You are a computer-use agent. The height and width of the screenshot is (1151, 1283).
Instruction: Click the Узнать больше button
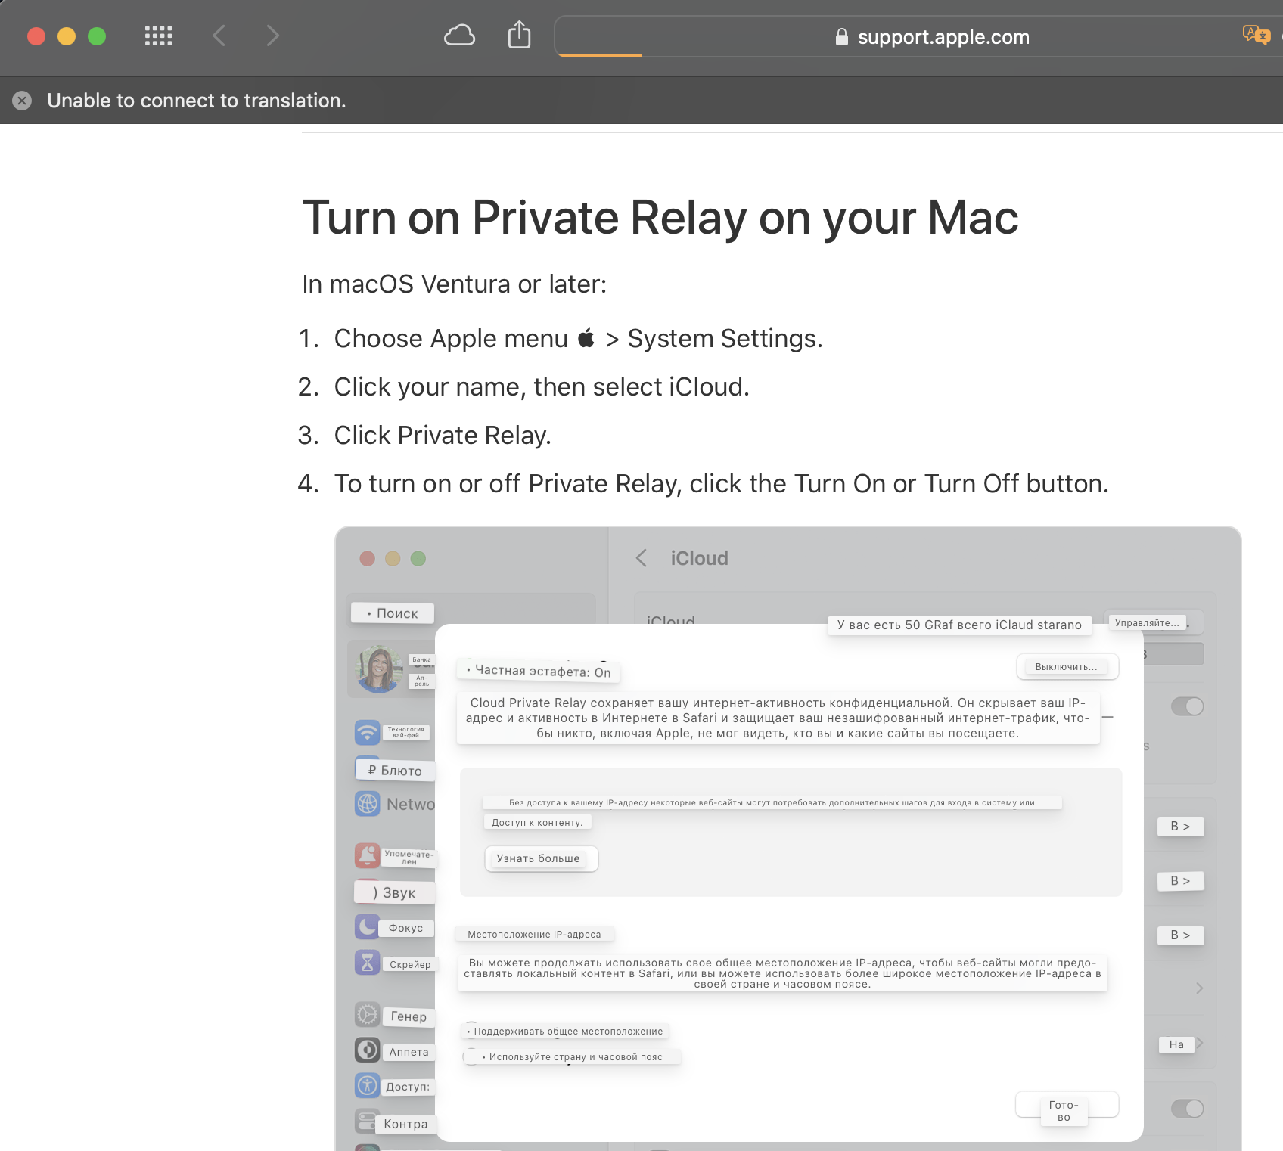tap(541, 858)
